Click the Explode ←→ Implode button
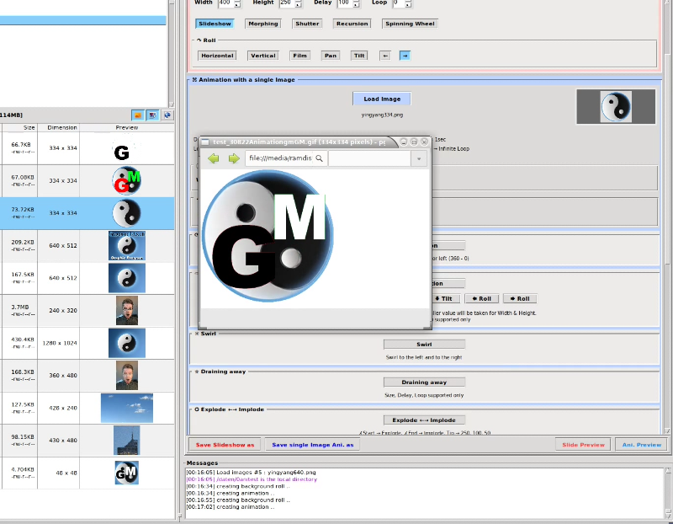Viewport: 673px width, 524px height. click(x=424, y=420)
